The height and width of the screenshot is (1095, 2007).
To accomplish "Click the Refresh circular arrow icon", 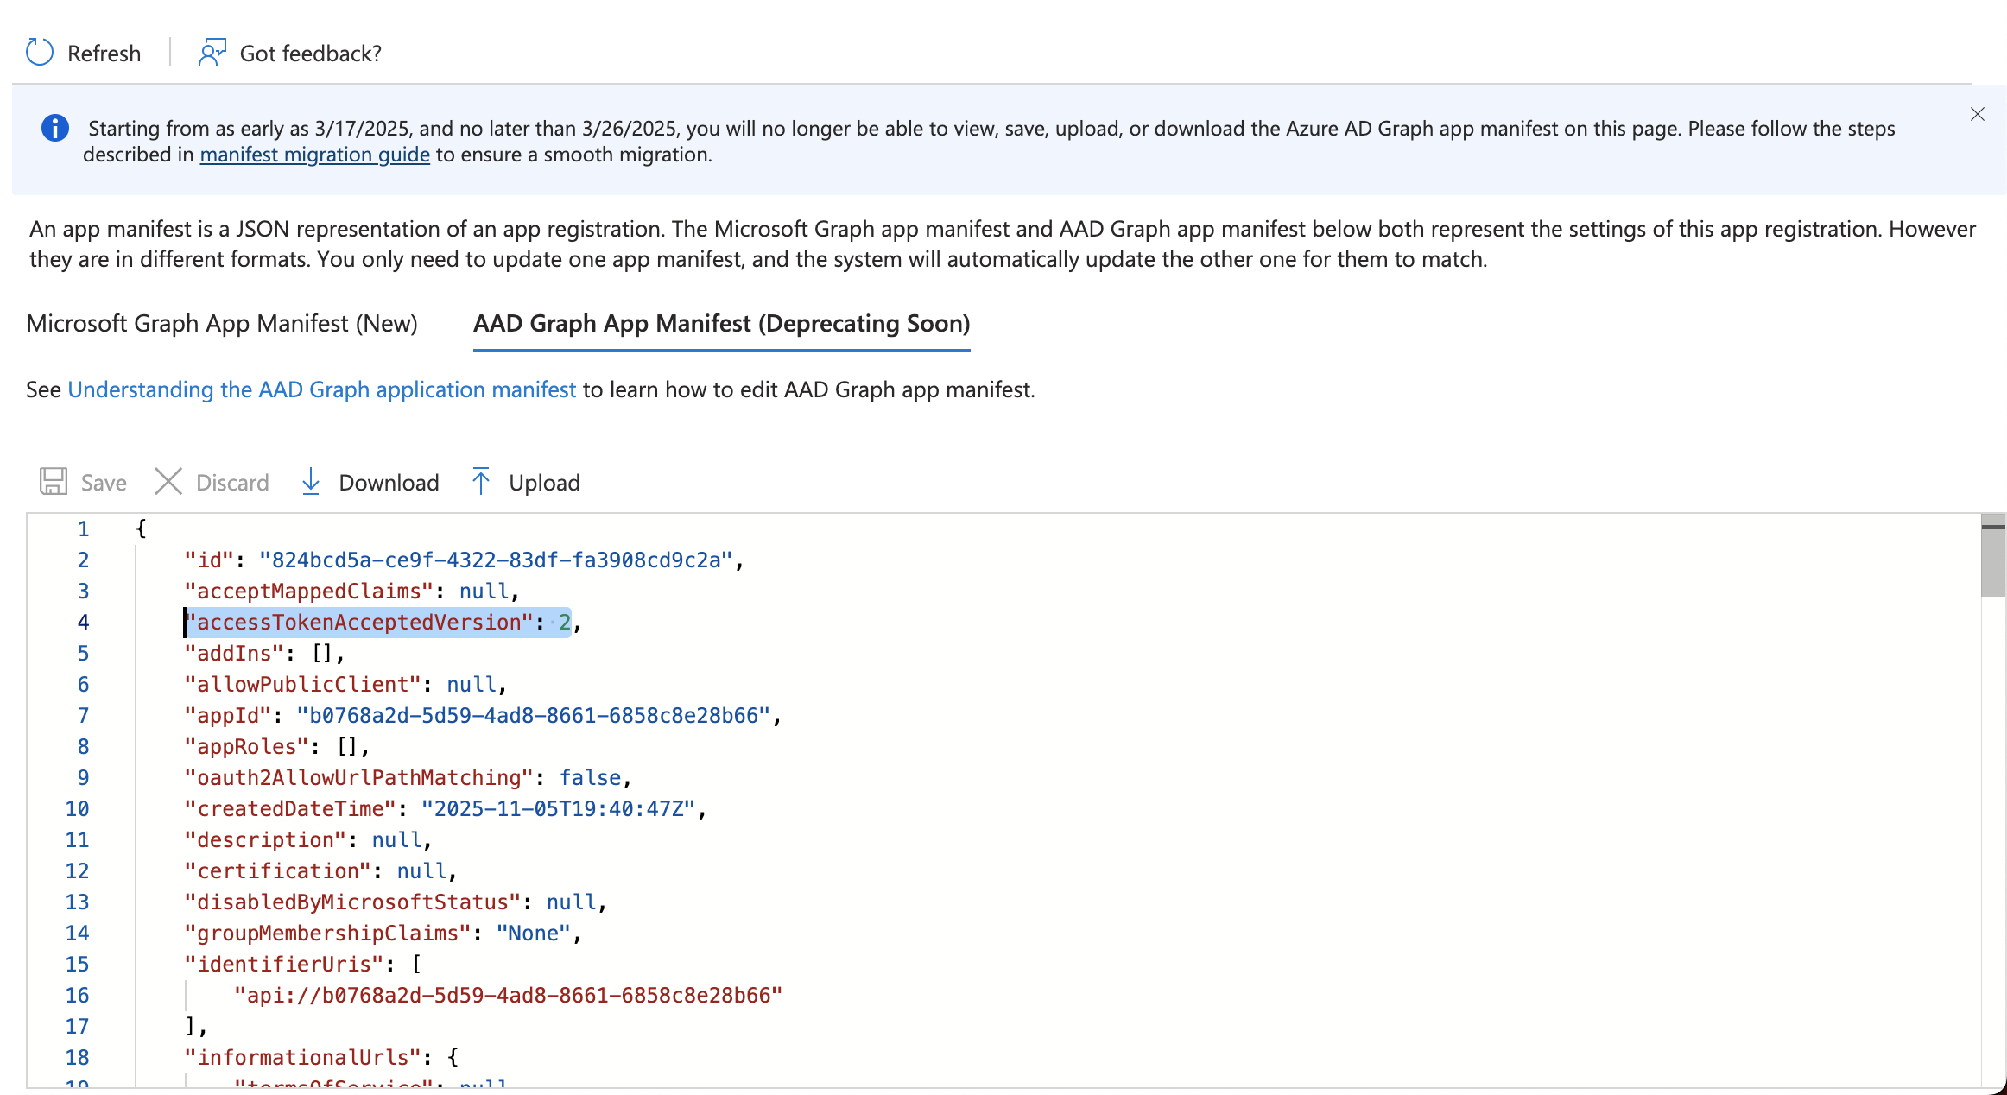I will (x=40, y=53).
